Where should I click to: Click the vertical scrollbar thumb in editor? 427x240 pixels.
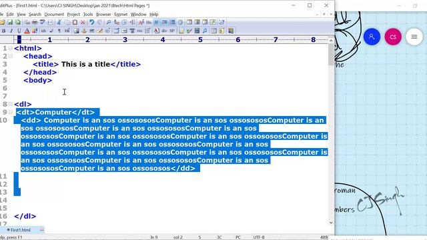point(331,55)
